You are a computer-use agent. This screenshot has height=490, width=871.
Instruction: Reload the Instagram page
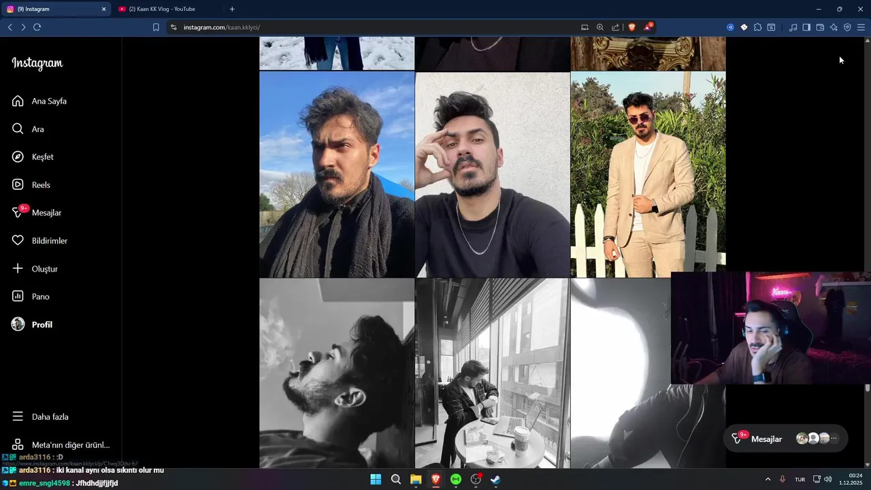(x=37, y=27)
